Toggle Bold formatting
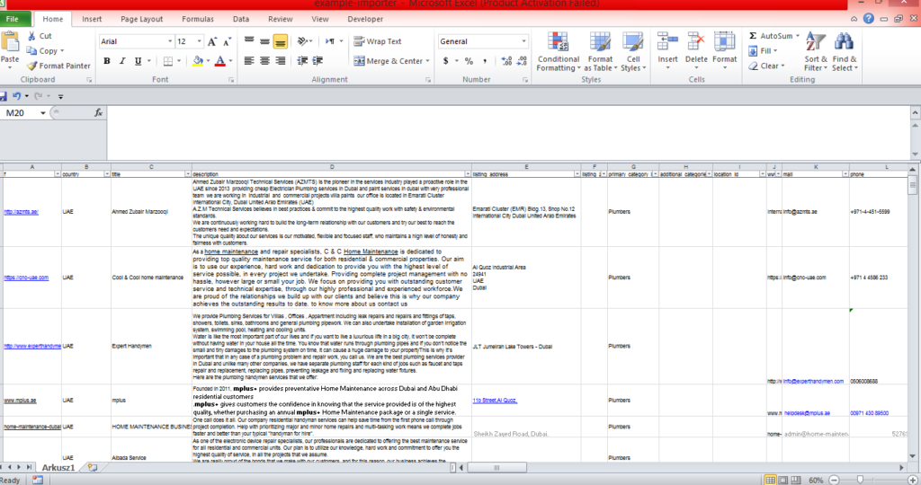The image size is (921, 485). click(x=107, y=61)
